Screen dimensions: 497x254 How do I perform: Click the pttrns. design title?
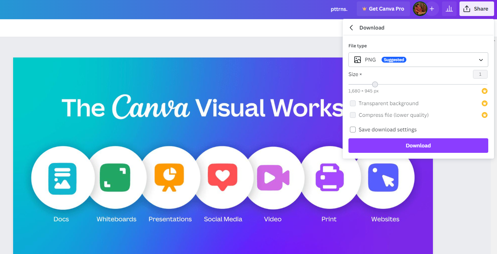pyautogui.click(x=339, y=9)
